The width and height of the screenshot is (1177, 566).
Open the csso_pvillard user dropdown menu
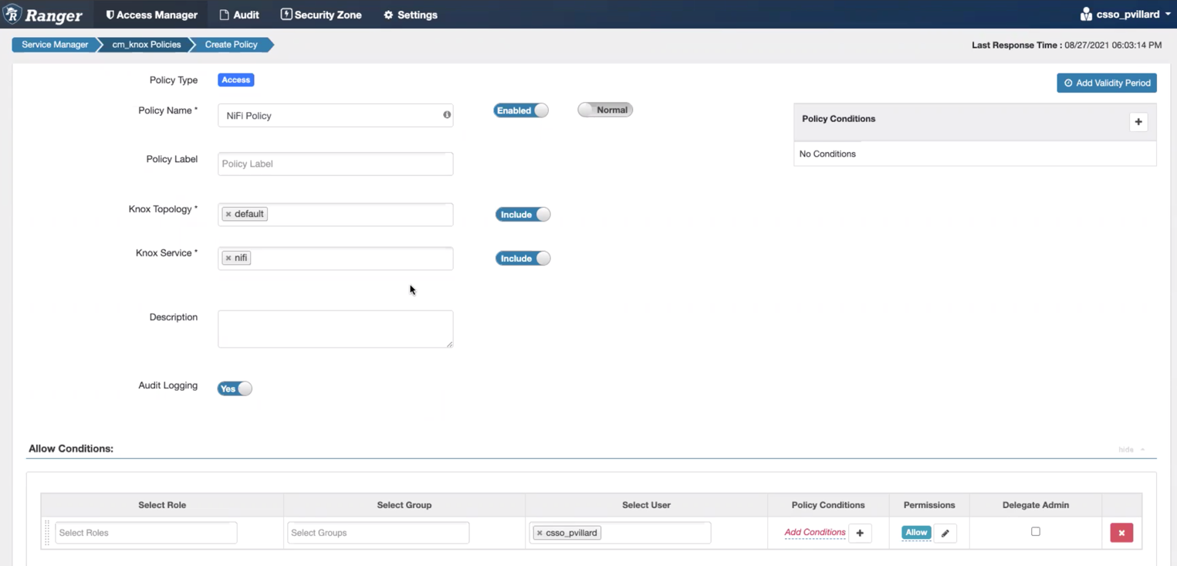coord(1126,14)
